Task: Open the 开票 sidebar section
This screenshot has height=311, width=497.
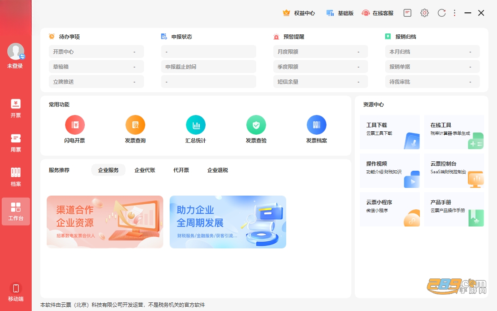Action: click(15, 109)
